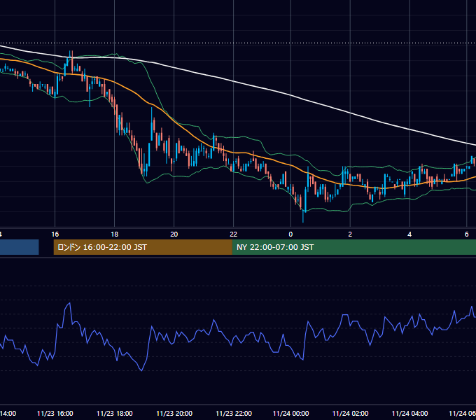The image size is (476, 420).
Task: Select the 11/23 20:00 time label
Action: click(174, 413)
